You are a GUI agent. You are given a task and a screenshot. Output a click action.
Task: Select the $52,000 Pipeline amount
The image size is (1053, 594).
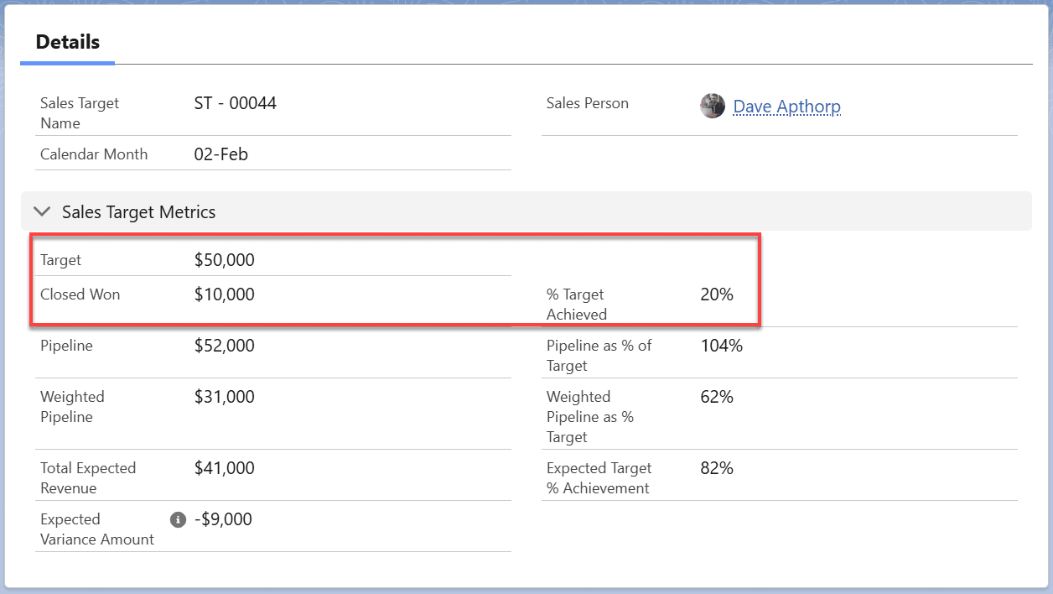click(224, 346)
